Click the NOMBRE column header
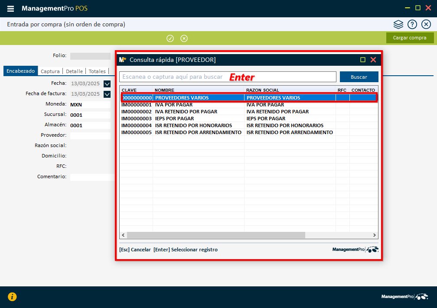Viewport: 437px width, 308px height. [199, 90]
